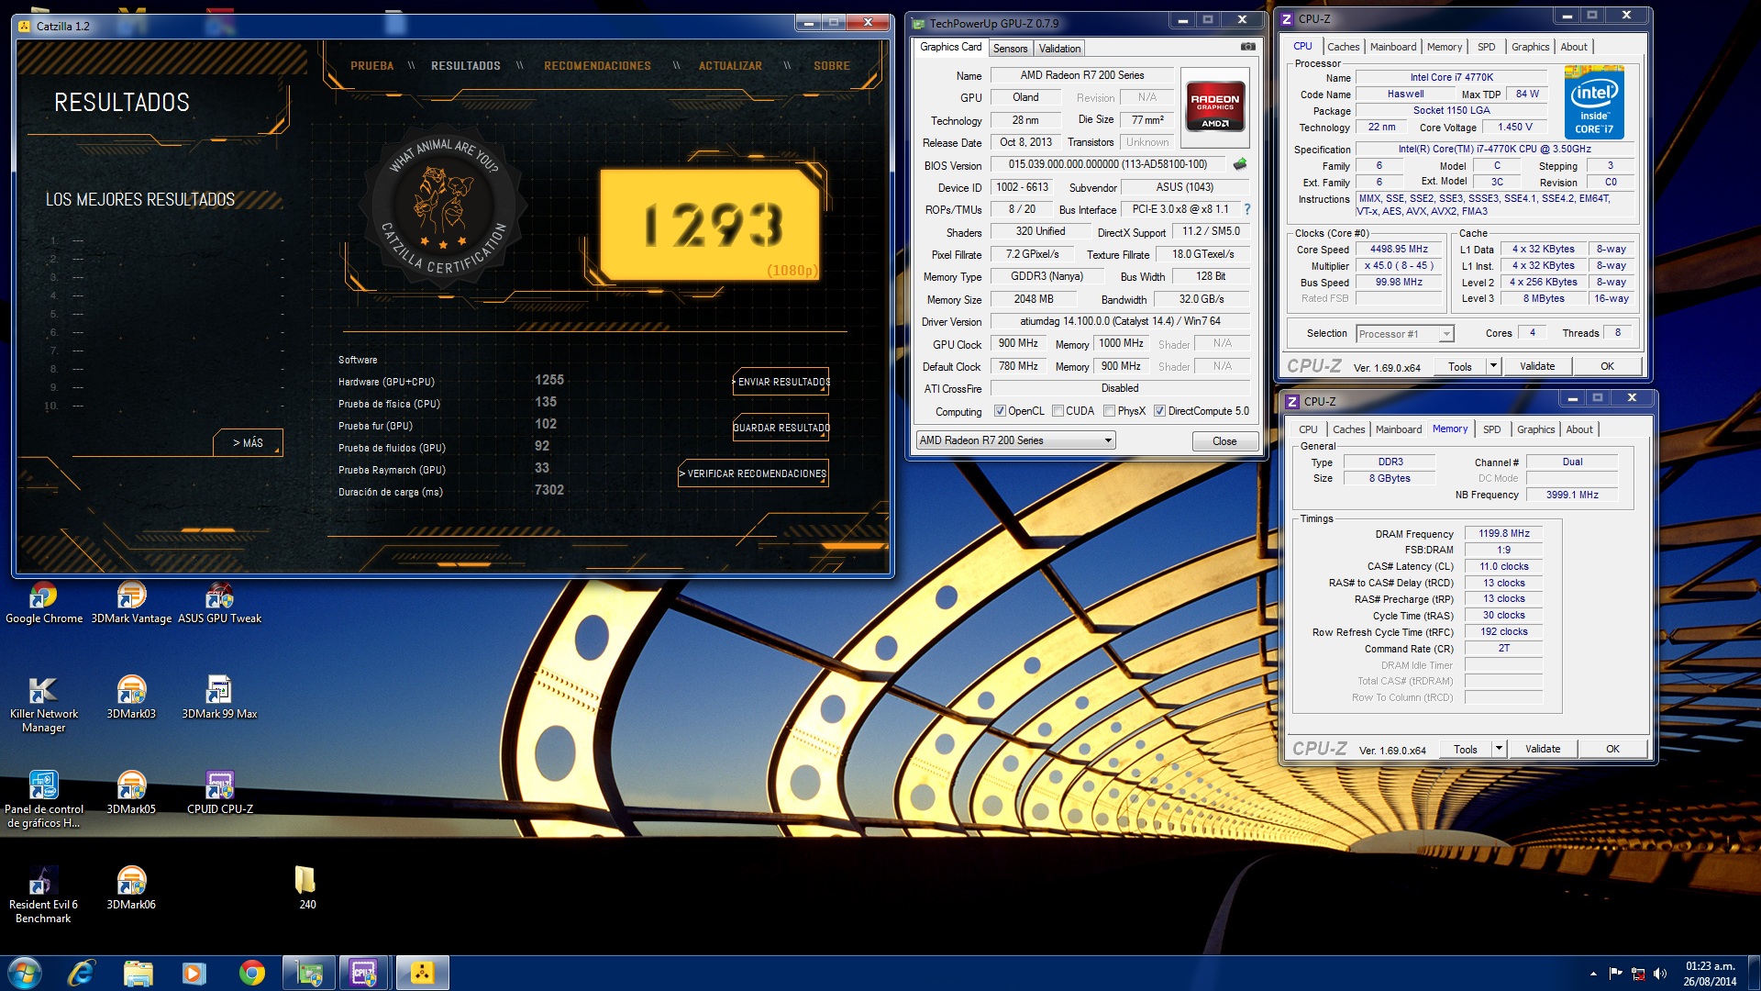
Task: Open AMD Radeon R7 200 Series dropdown
Action: [x=1015, y=440]
